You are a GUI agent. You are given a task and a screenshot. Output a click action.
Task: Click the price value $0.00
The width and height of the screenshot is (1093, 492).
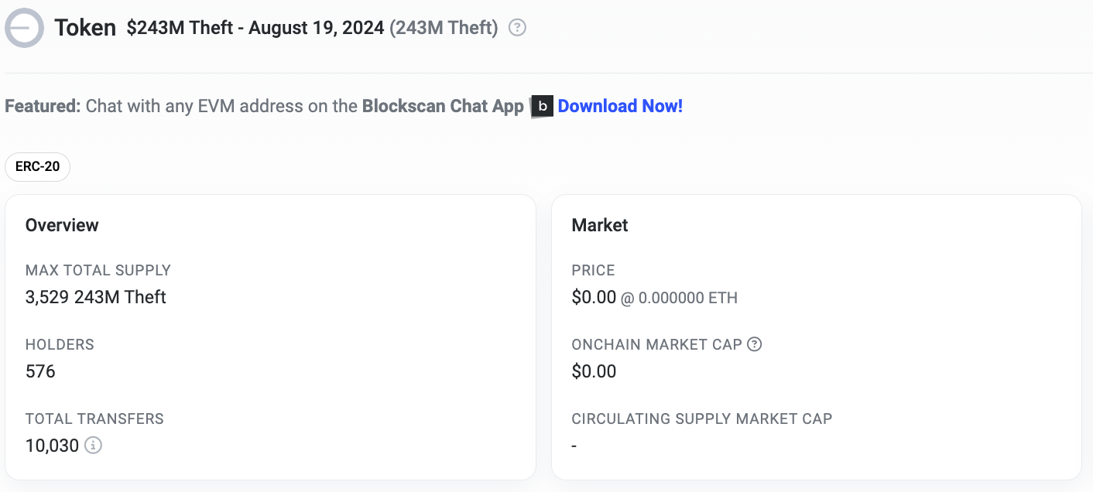point(594,297)
